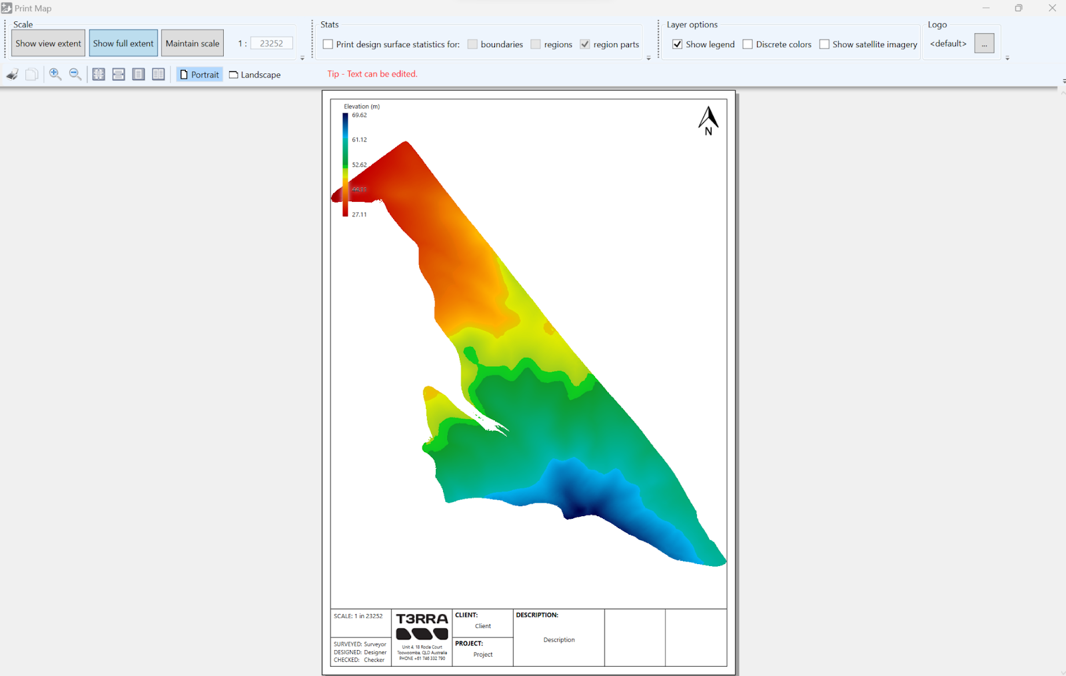1066x676 pixels.
Task: Click legend value 52.62
Action: click(x=360, y=165)
